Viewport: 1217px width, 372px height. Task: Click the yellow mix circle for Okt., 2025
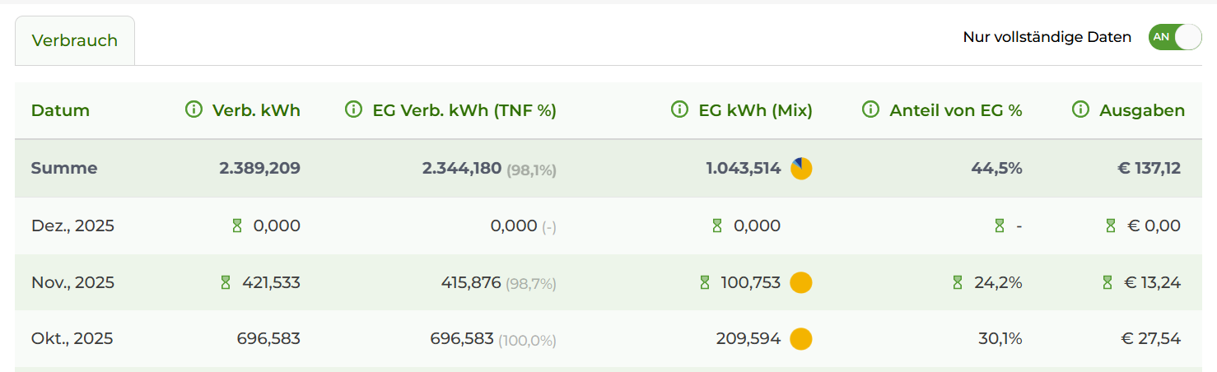tap(801, 339)
